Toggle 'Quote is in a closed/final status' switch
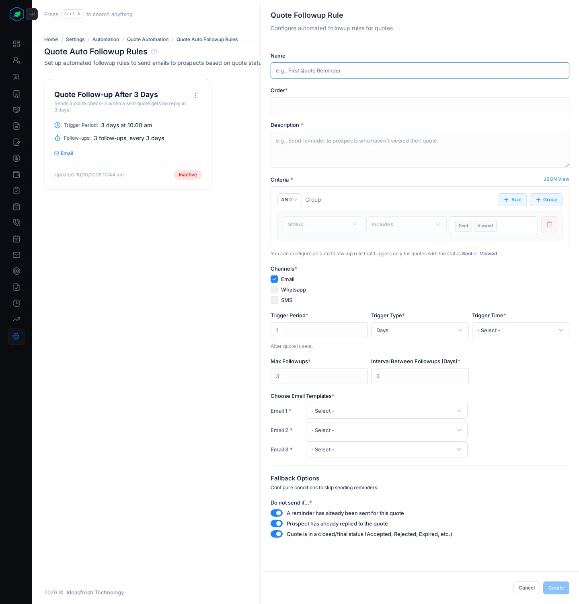This screenshot has width=579, height=604. pos(277,534)
